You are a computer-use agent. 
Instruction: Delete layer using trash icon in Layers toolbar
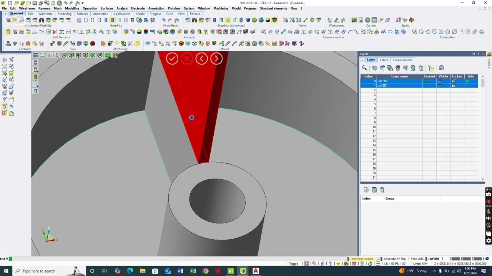[x=421, y=68]
